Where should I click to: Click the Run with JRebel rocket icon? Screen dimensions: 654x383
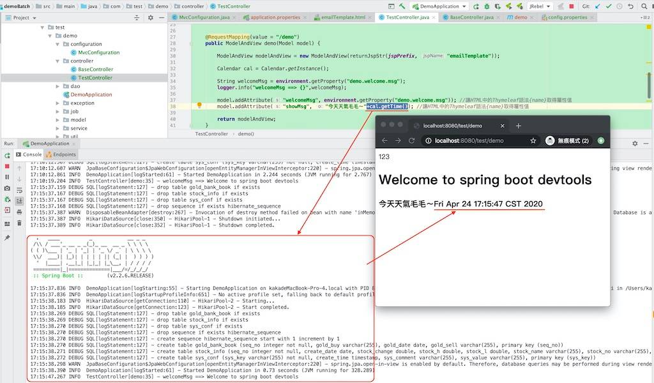pyautogui.click(x=508, y=6)
